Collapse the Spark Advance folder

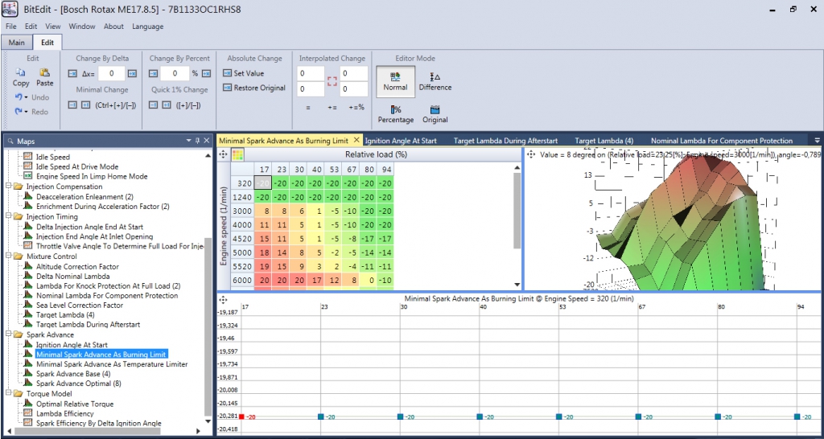[8, 334]
